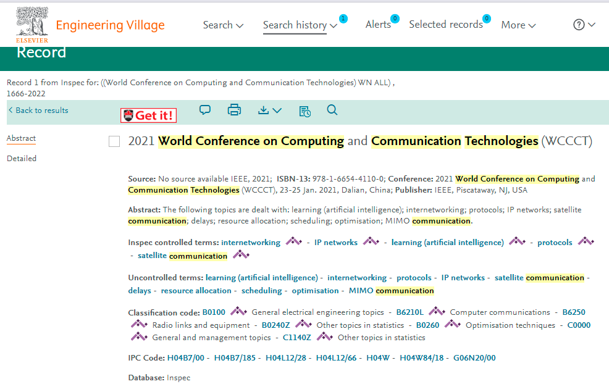Viewport: 609px width, 384px height.
Task: Open IPC code H04B7/185
Action: (x=235, y=358)
